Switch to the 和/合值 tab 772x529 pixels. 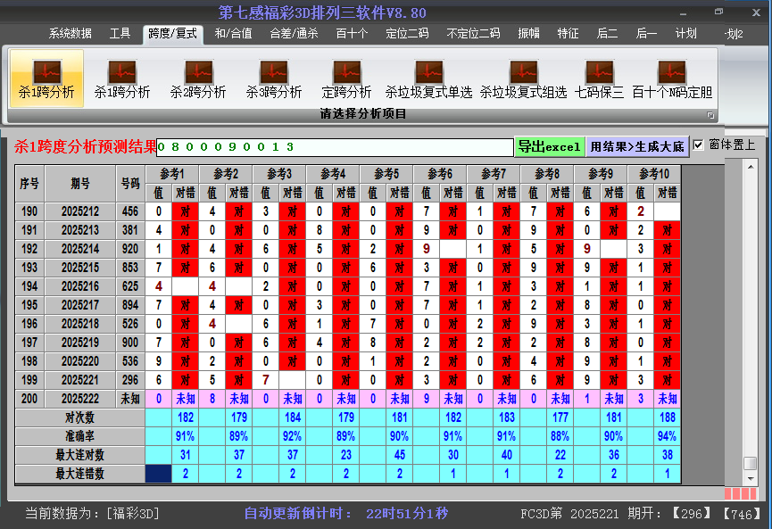pos(233,34)
